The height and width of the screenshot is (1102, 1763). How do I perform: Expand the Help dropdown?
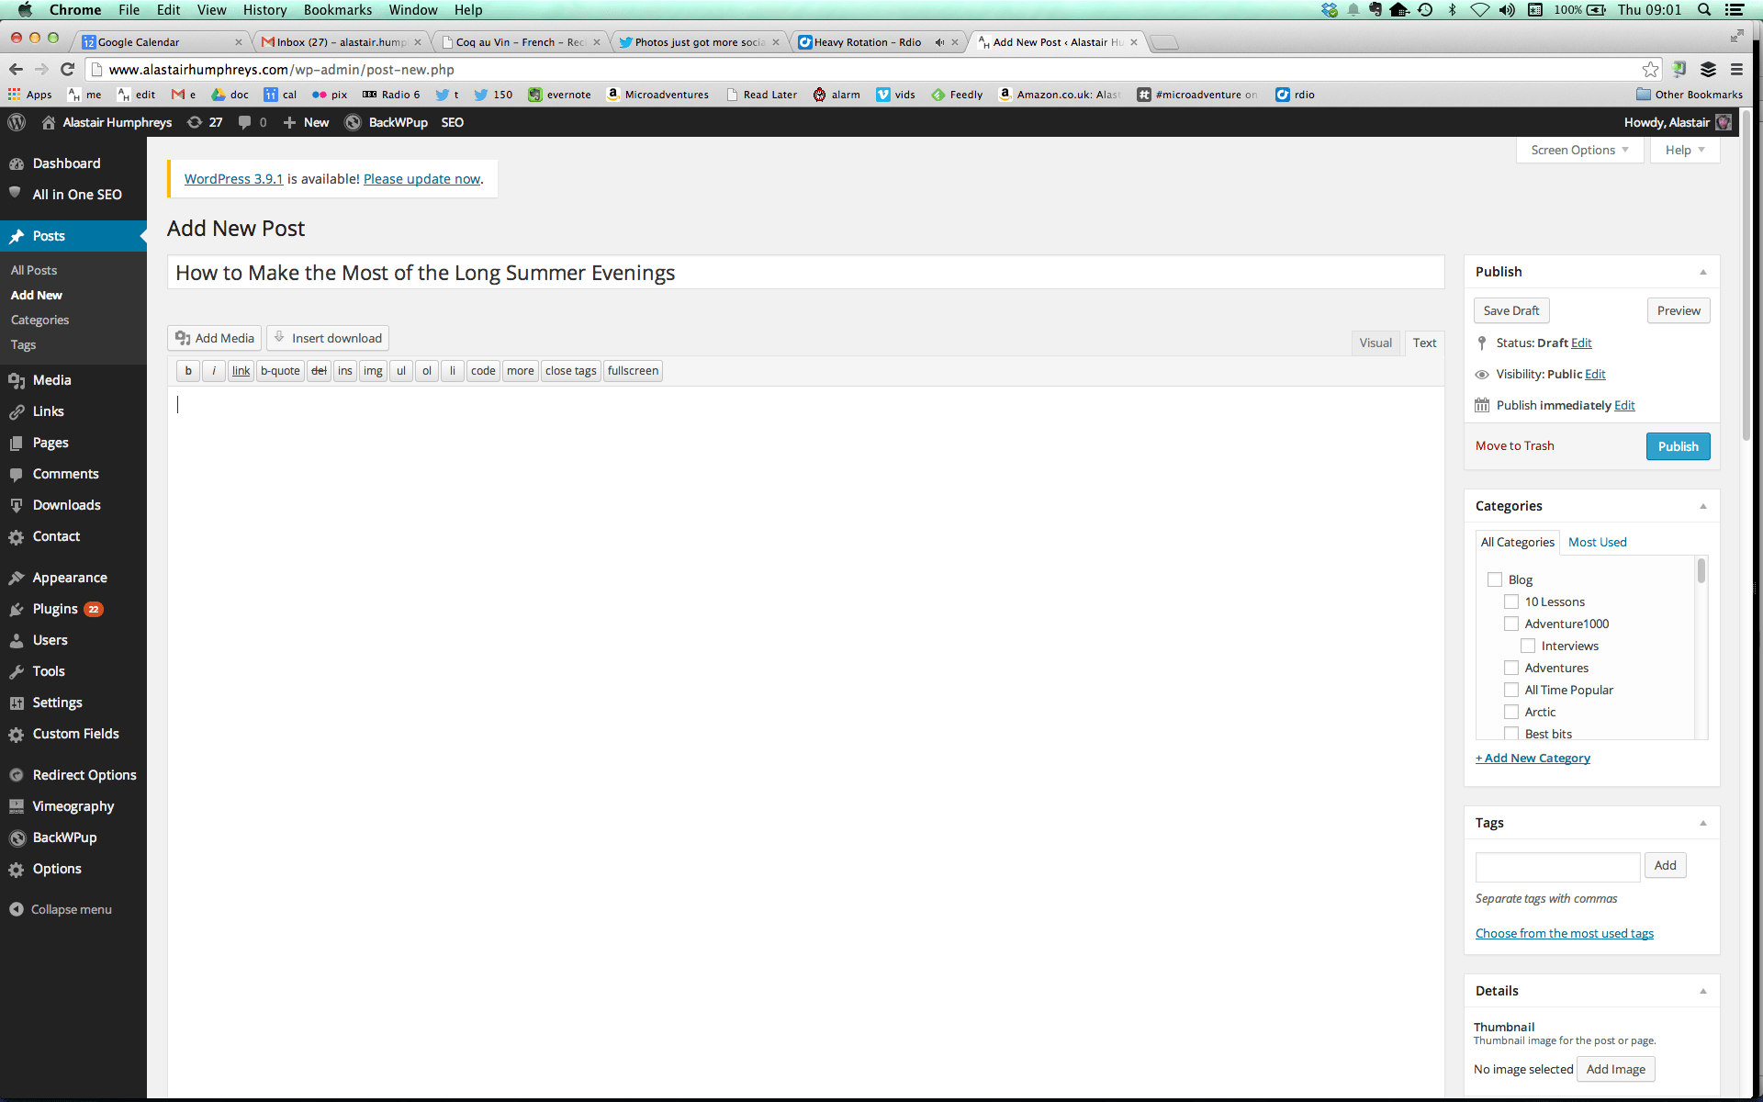[x=1683, y=150]
